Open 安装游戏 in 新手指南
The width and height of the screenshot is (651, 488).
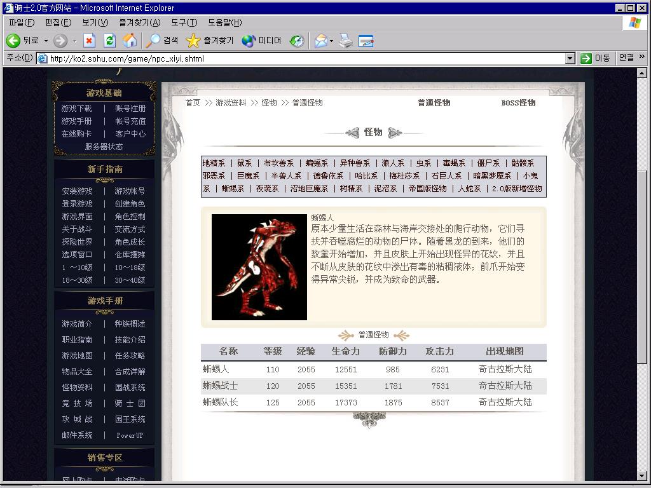click(x=77, y=191)
